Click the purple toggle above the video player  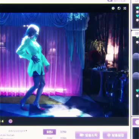pos(110,1)
